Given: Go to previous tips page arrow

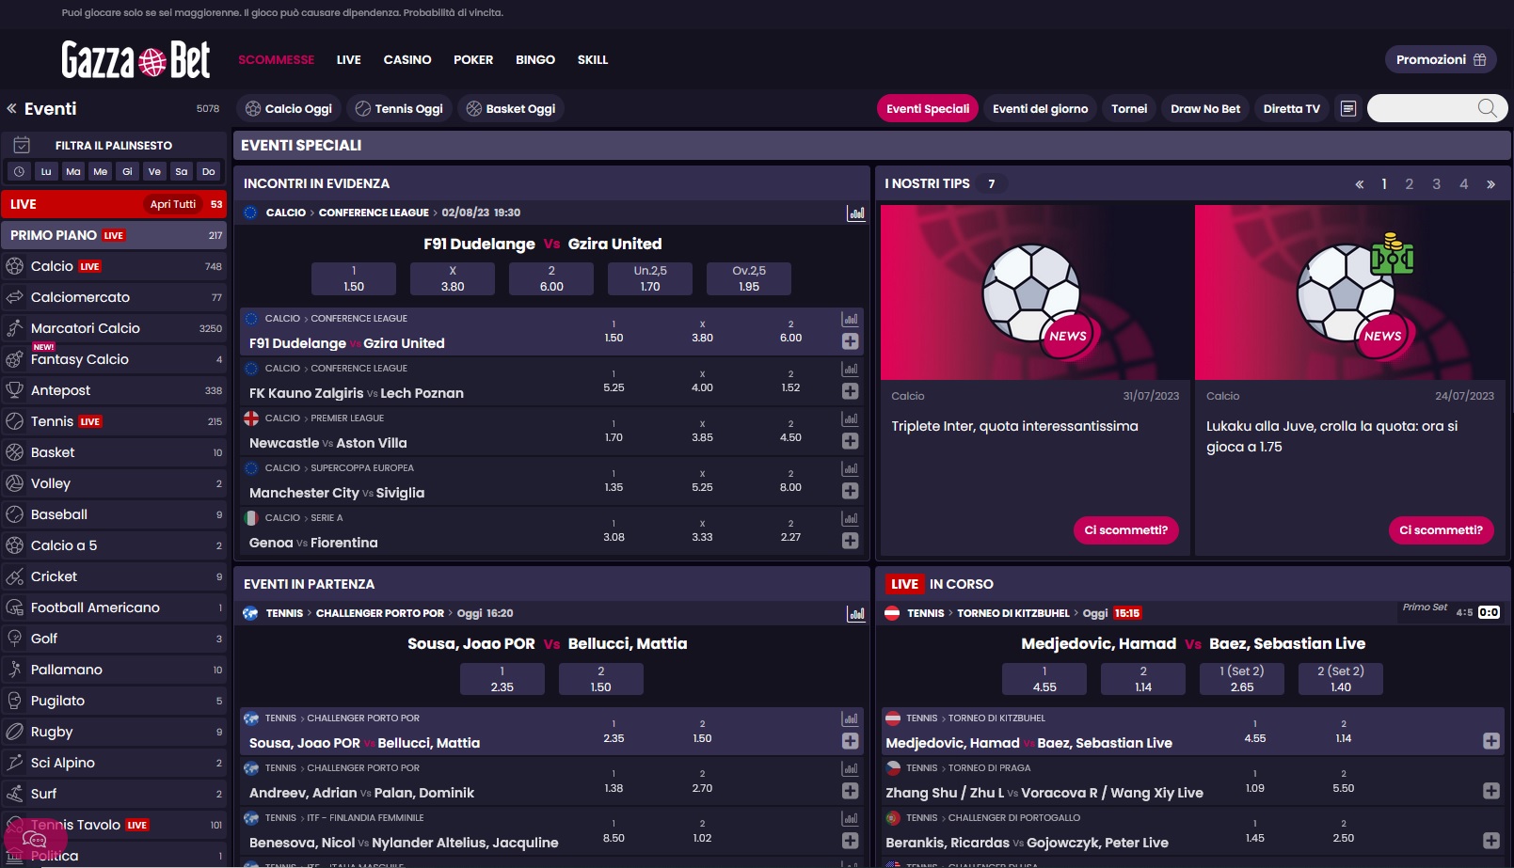Looking at the screenshot, I should pos(1359,184).
